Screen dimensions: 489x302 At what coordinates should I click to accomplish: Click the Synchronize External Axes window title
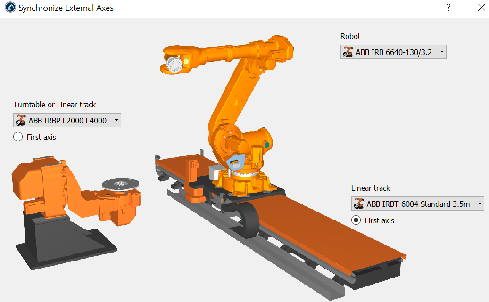coord(66,8)
